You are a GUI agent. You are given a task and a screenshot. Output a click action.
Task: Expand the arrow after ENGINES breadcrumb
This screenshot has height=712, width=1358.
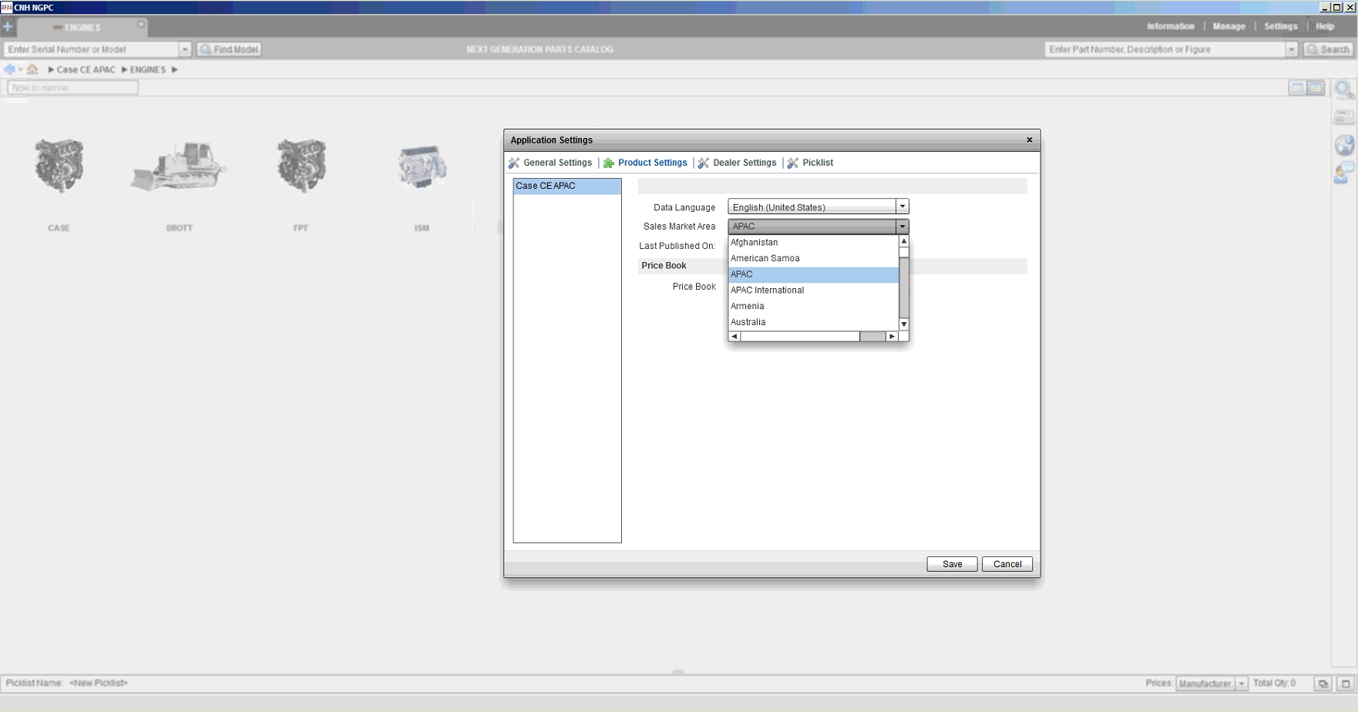pos(175,69)
